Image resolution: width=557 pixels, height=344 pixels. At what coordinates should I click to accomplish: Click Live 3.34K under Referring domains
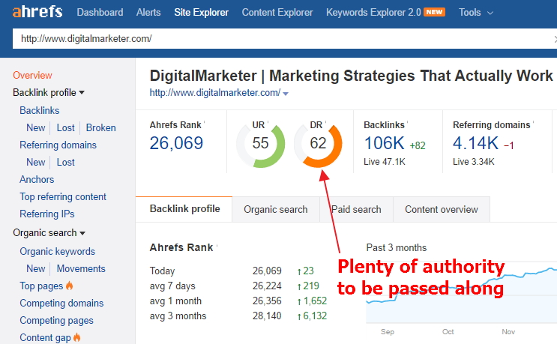click(x=474, y=162)
